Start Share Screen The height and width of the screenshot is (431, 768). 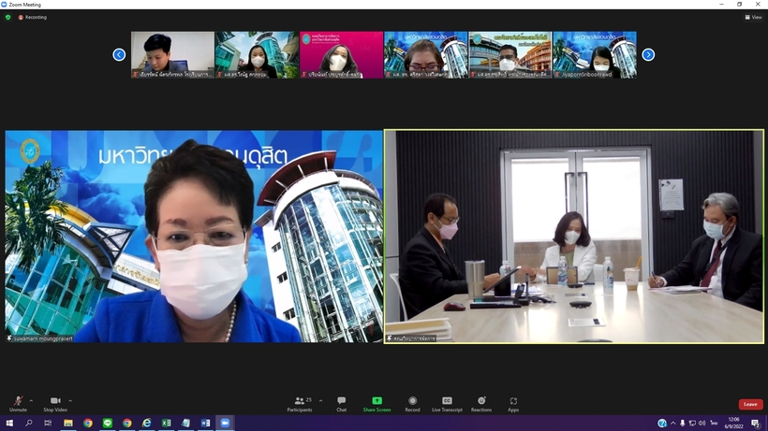(377, 404)
